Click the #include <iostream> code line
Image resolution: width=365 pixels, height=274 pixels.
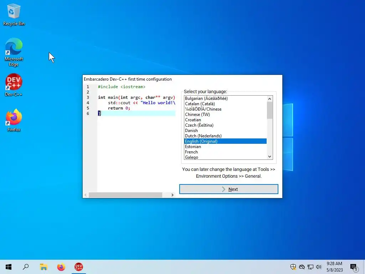pos(122,87)
